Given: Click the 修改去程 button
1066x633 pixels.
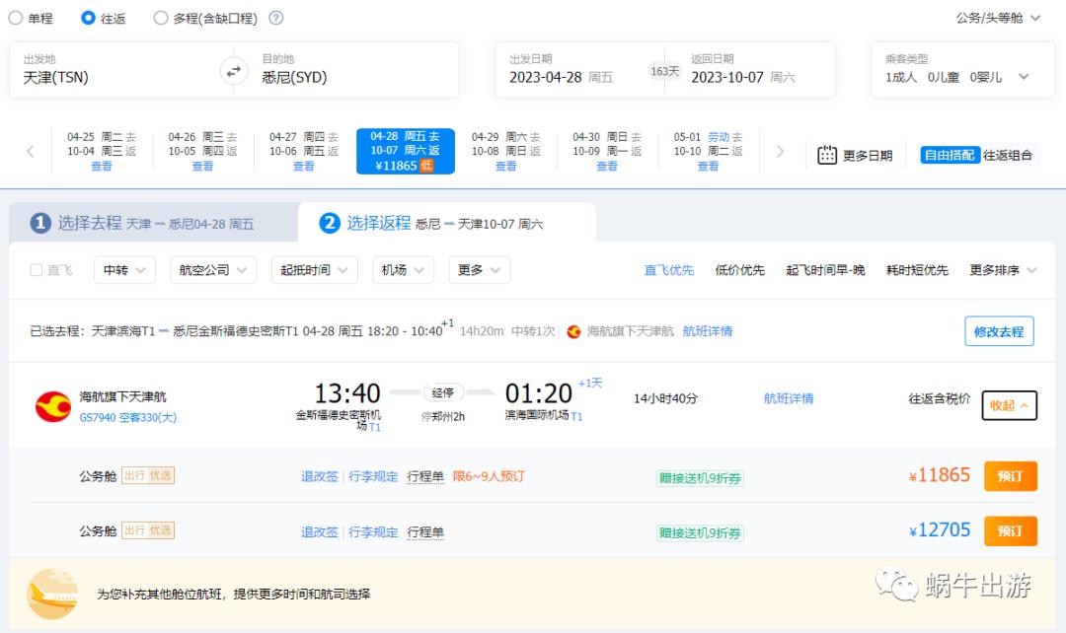Looking at the screenshot, I should point(1000,332).
